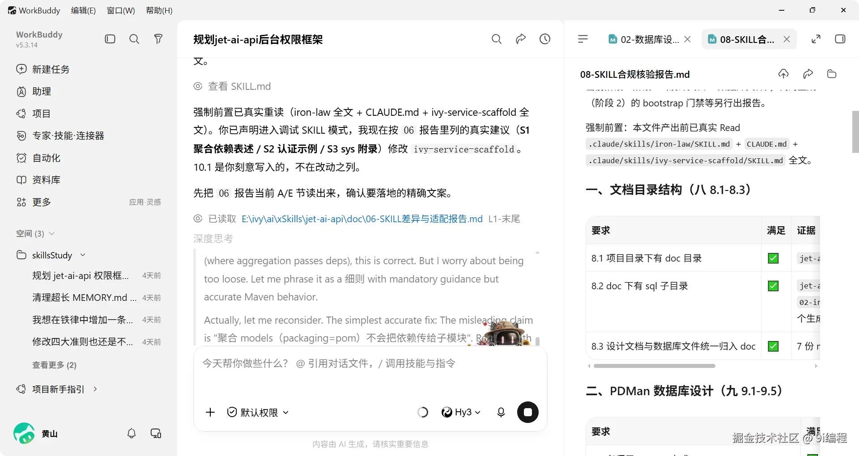Click the table horizontal scrollbar
Screen dimensions: 859x456
655,366
